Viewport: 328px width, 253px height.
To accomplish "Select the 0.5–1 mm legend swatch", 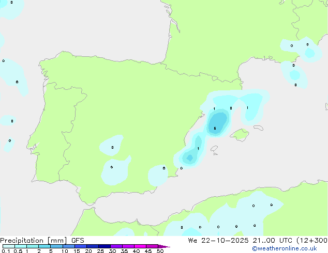I will (x=21, y=246).
